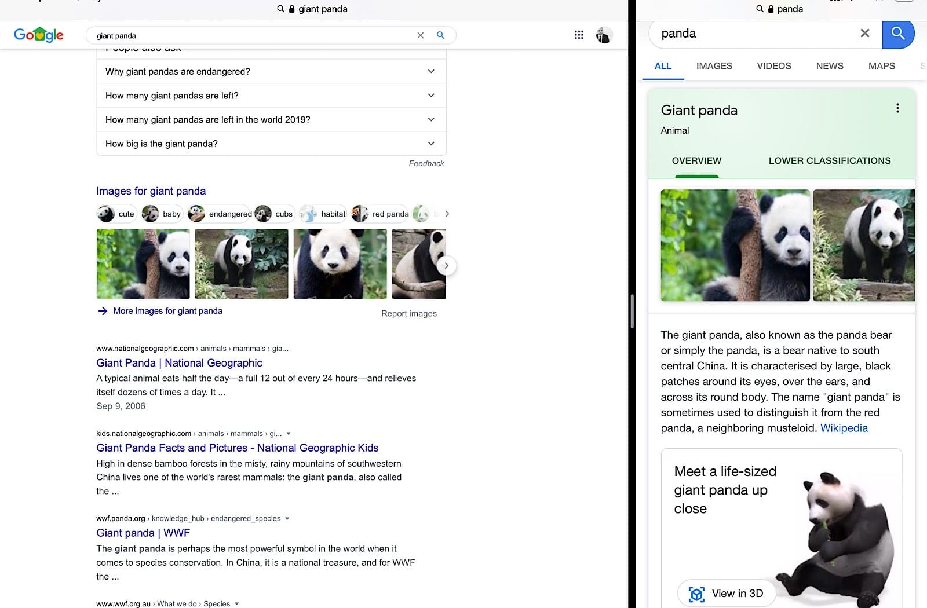The image size is (927, 608).
Task: Clear the giant panda search box
Action: tap(421, 35)
